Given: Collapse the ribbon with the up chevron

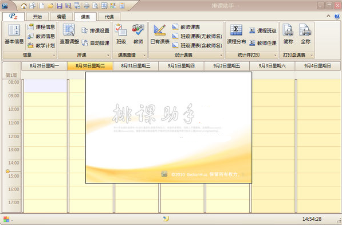Looking at the screenshot, I should pos(328,16).
